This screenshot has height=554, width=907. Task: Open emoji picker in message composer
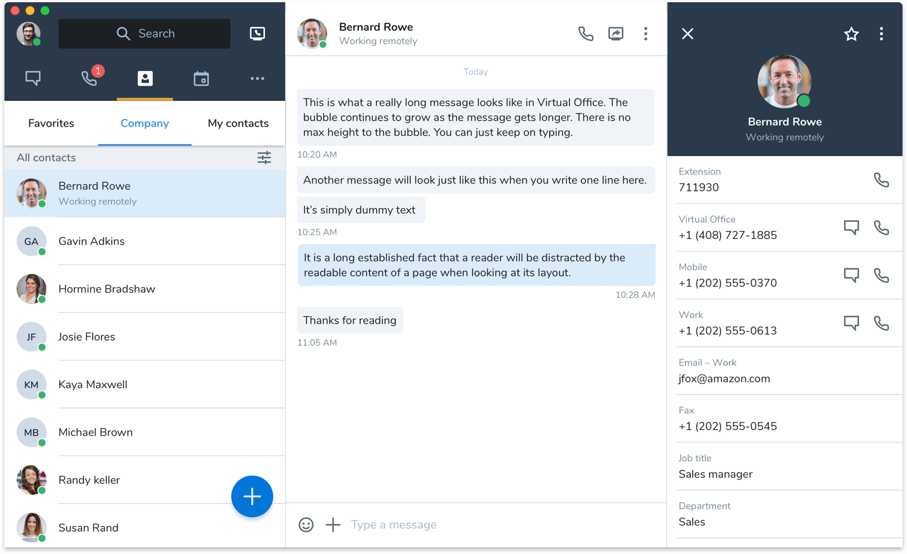306,525
